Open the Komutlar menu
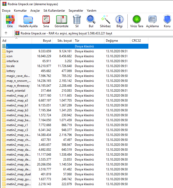Image resolution: width=173 pixels, height=188 pixels. point(20,11)
